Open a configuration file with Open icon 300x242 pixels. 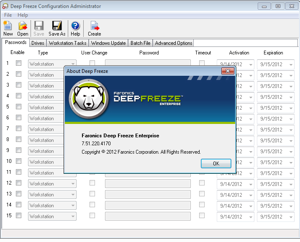tap(23, 28)
